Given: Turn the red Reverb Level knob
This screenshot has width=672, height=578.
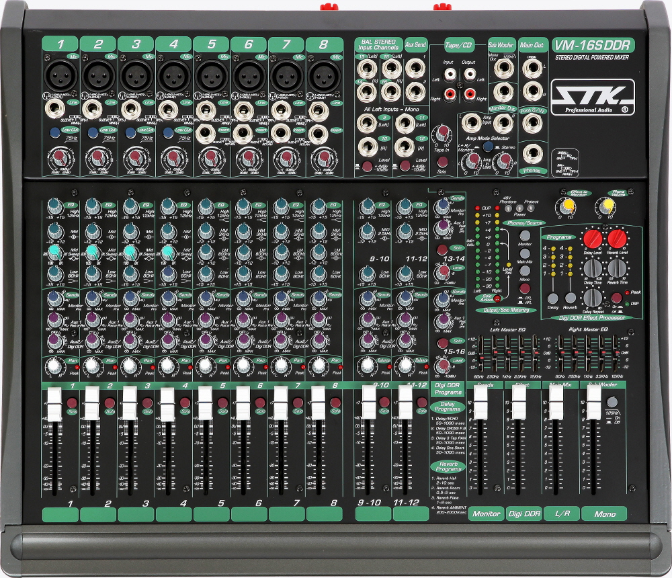Looking at the screenshot, I should pos(618,238).
